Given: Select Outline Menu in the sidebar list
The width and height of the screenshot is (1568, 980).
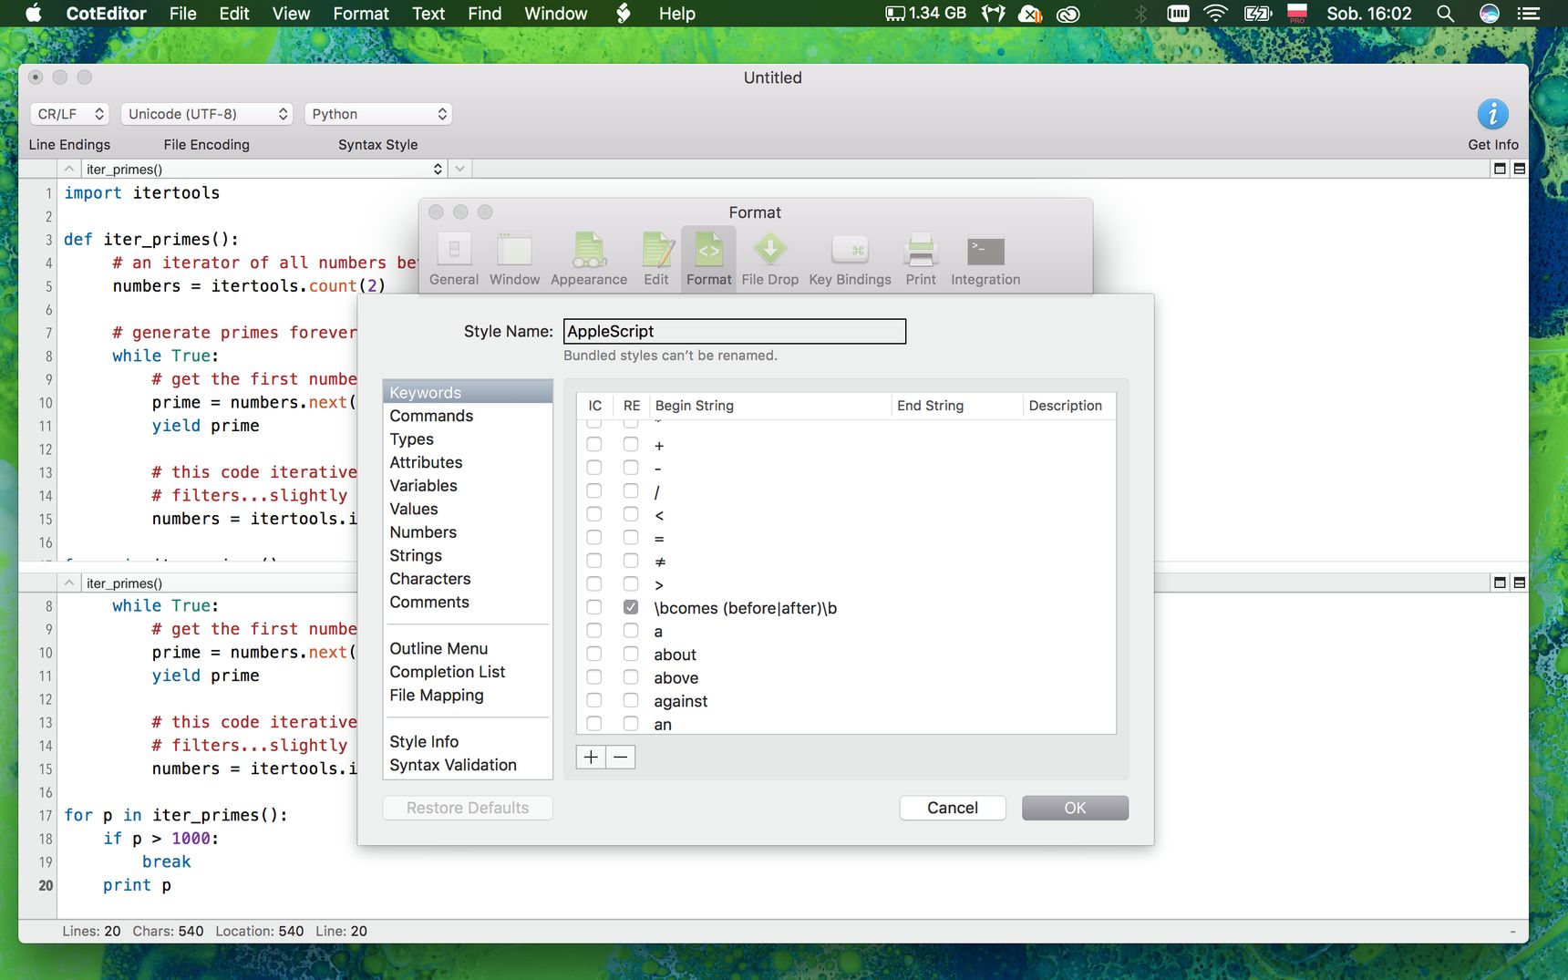Looking at the screenshot, I should click(x=468, y=648).
